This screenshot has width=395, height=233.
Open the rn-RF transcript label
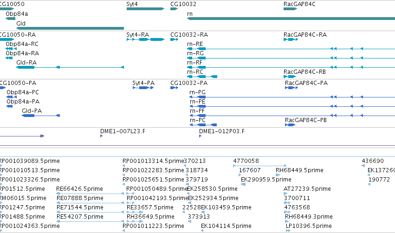(194, 63)
